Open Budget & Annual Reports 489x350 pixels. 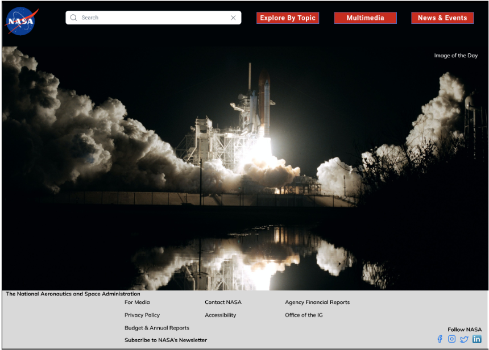pos(157,328)
